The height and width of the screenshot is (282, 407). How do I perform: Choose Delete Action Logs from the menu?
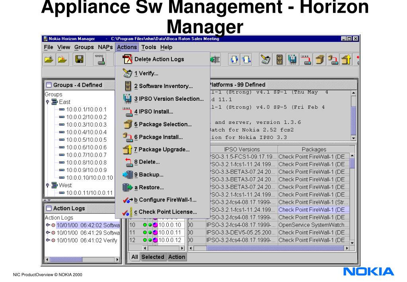click(163, 59)
